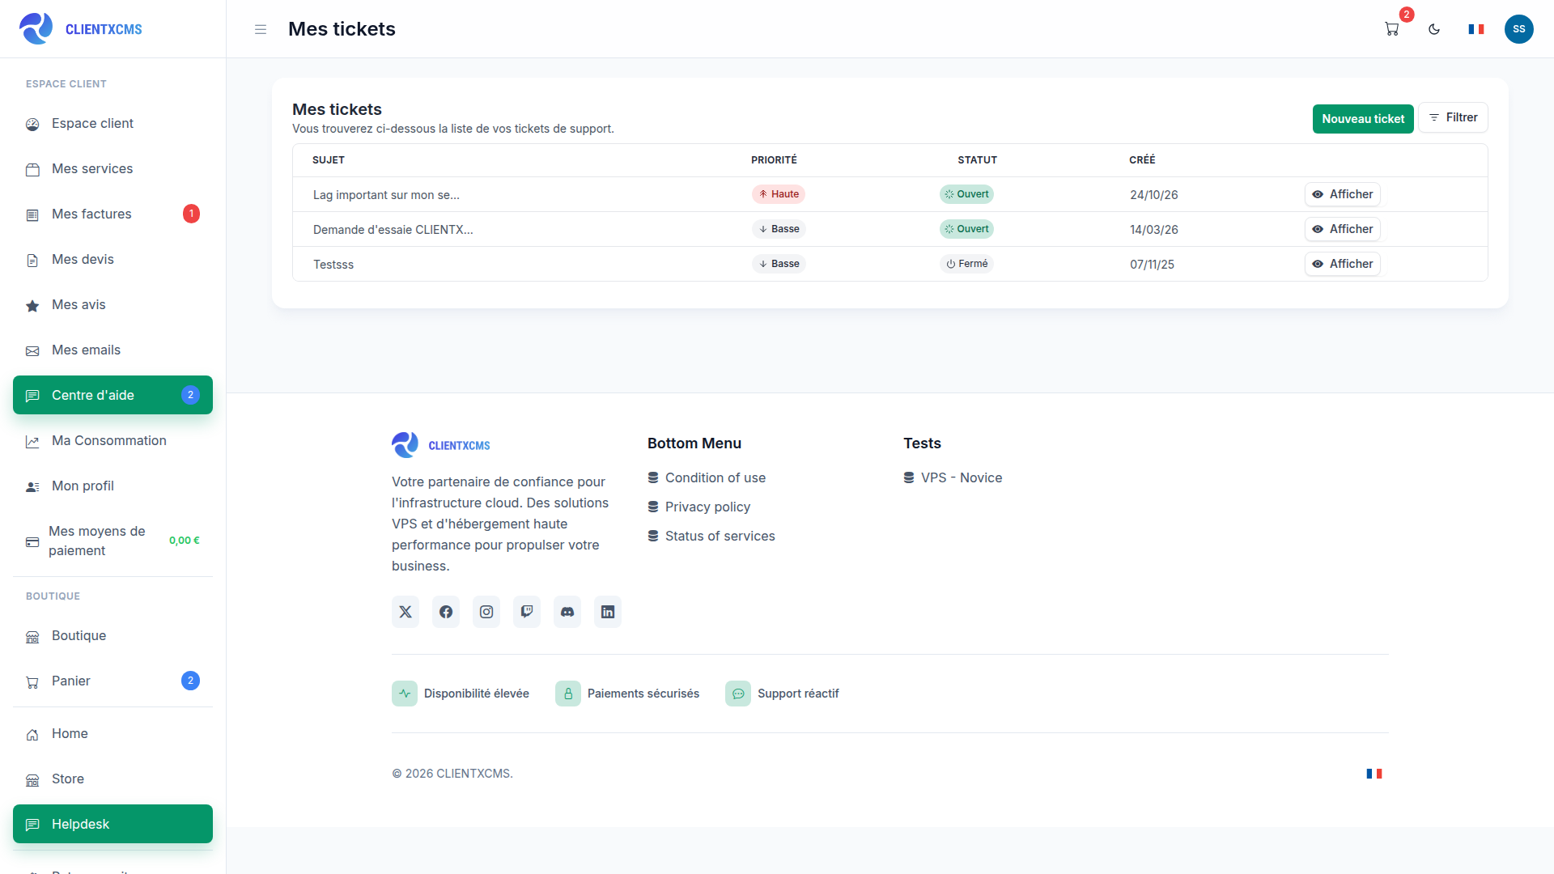The width and height of the screenshot is (1554, 874).
Task: Open Store in sidebar
Action: click(113, 779)
